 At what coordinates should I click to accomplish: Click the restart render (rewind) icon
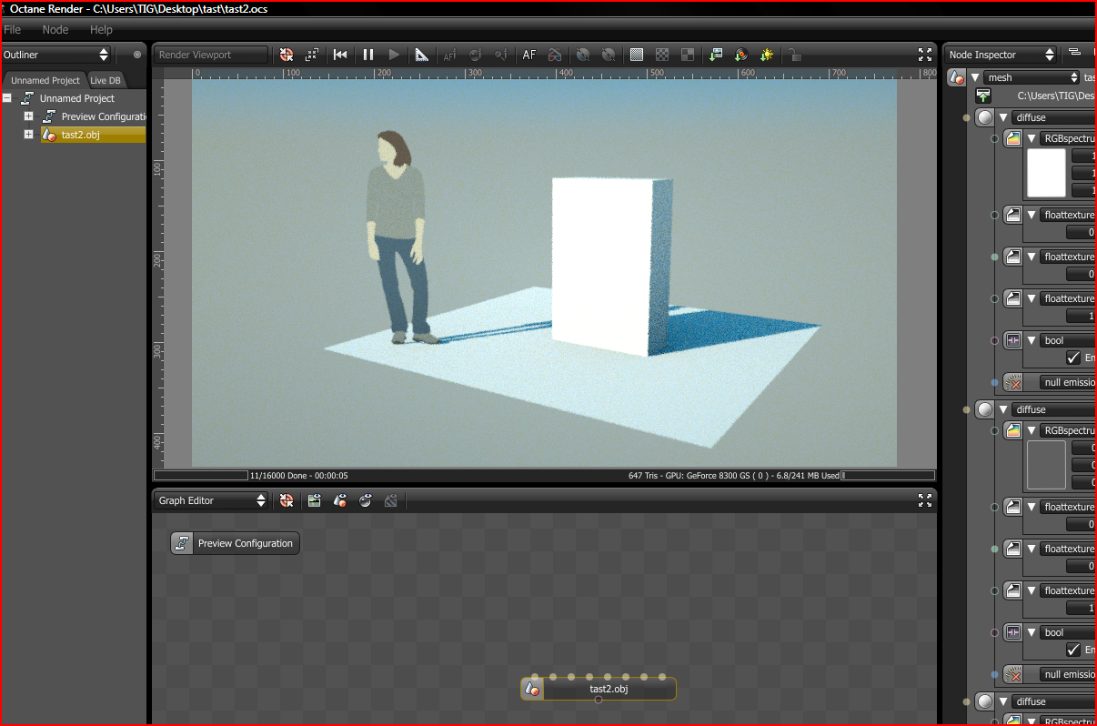340,55
